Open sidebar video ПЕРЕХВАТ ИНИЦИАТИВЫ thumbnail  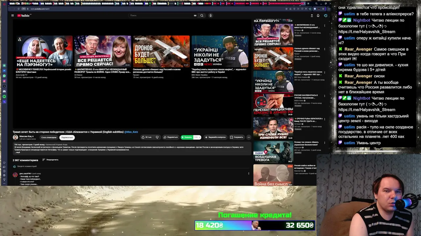pos(273,105)
